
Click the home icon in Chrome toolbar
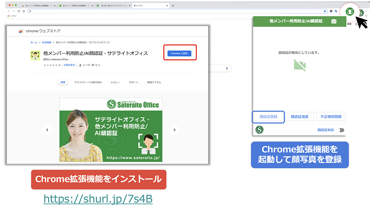pos(24,11)
